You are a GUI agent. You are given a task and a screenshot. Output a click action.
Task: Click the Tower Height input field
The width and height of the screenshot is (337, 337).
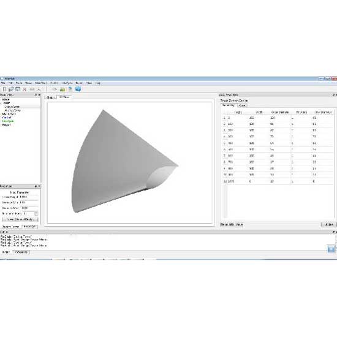[29, 197]
